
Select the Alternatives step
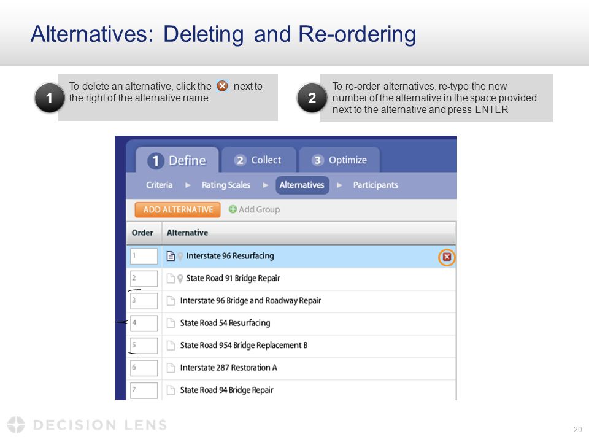(302, 185)
